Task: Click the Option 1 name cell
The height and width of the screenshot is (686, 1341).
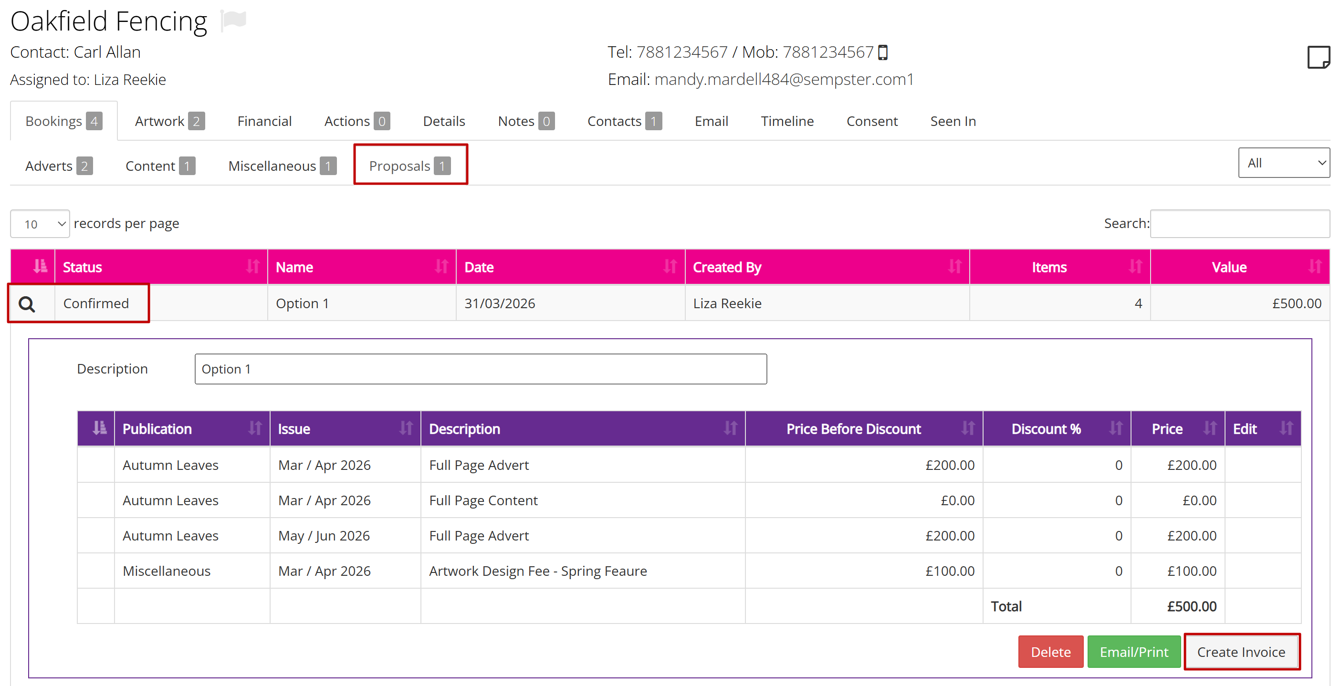Action: click(362, 303)
